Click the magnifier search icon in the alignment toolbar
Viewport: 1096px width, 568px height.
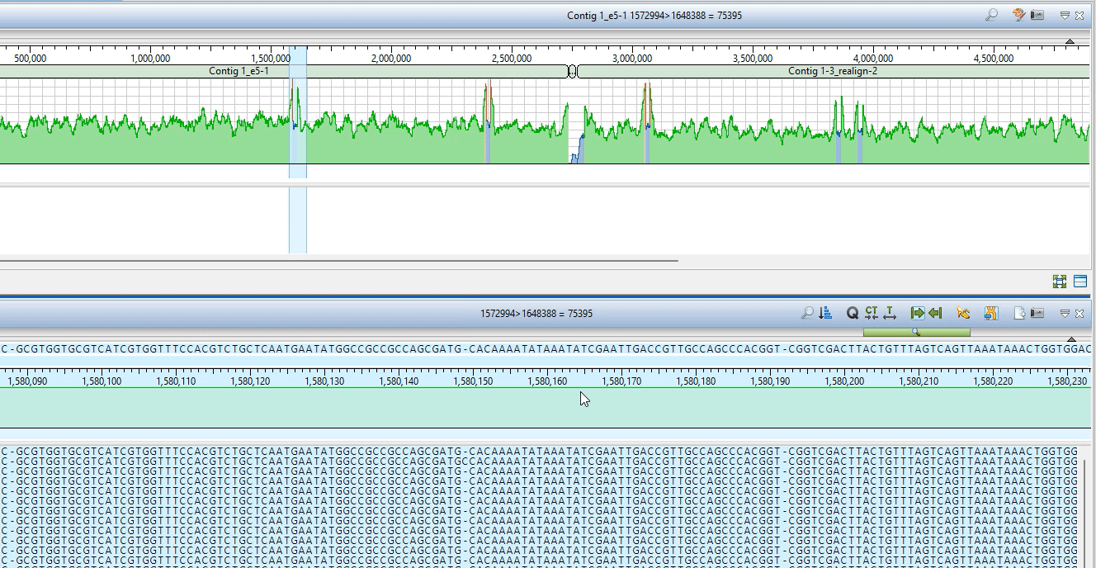(x=807, y=313)
